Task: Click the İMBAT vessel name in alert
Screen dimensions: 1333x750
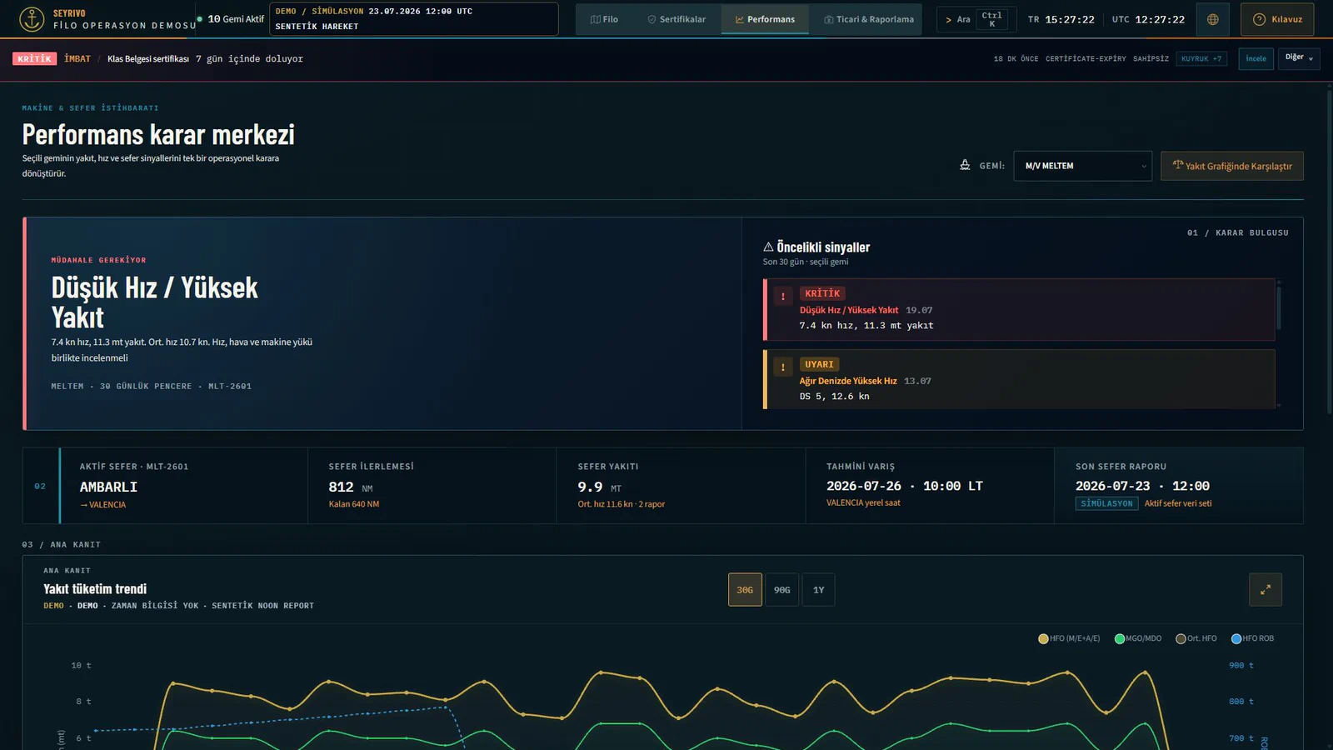Action: coord(77,58)
